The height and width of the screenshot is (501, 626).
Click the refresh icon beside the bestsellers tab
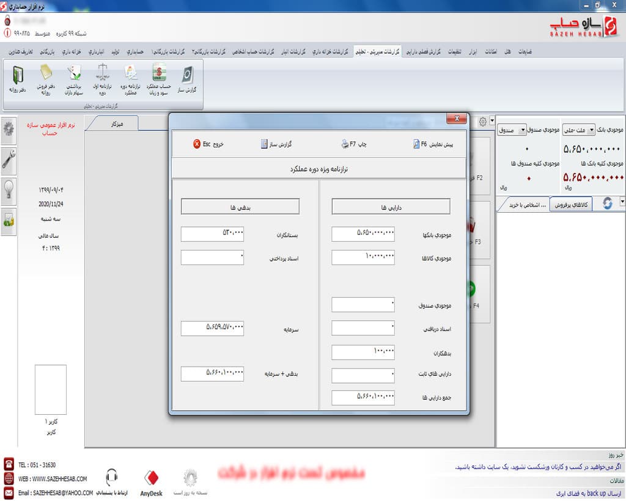coord(607,204)
